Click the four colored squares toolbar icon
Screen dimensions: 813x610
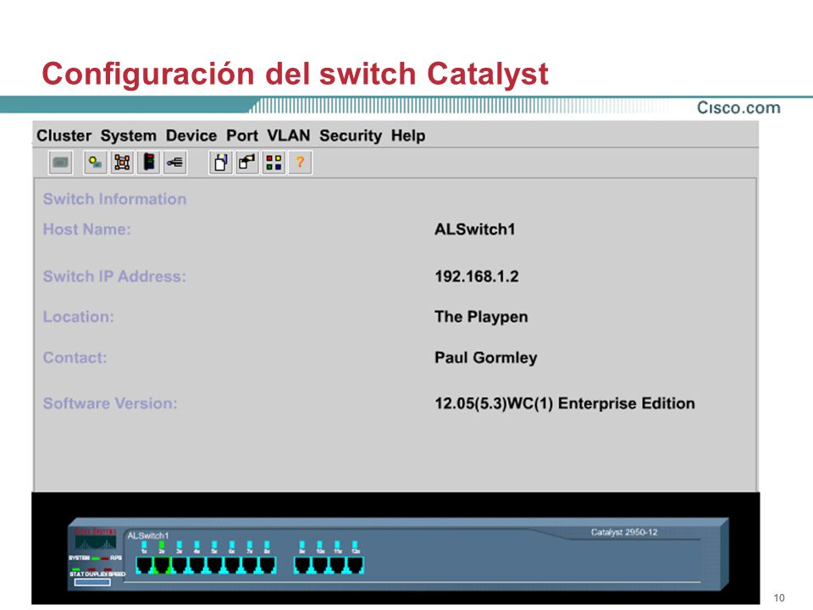tap(274, 163)
